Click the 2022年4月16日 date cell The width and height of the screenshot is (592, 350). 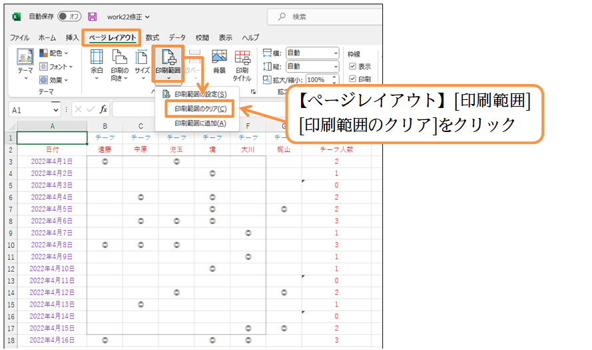point(52,340)
